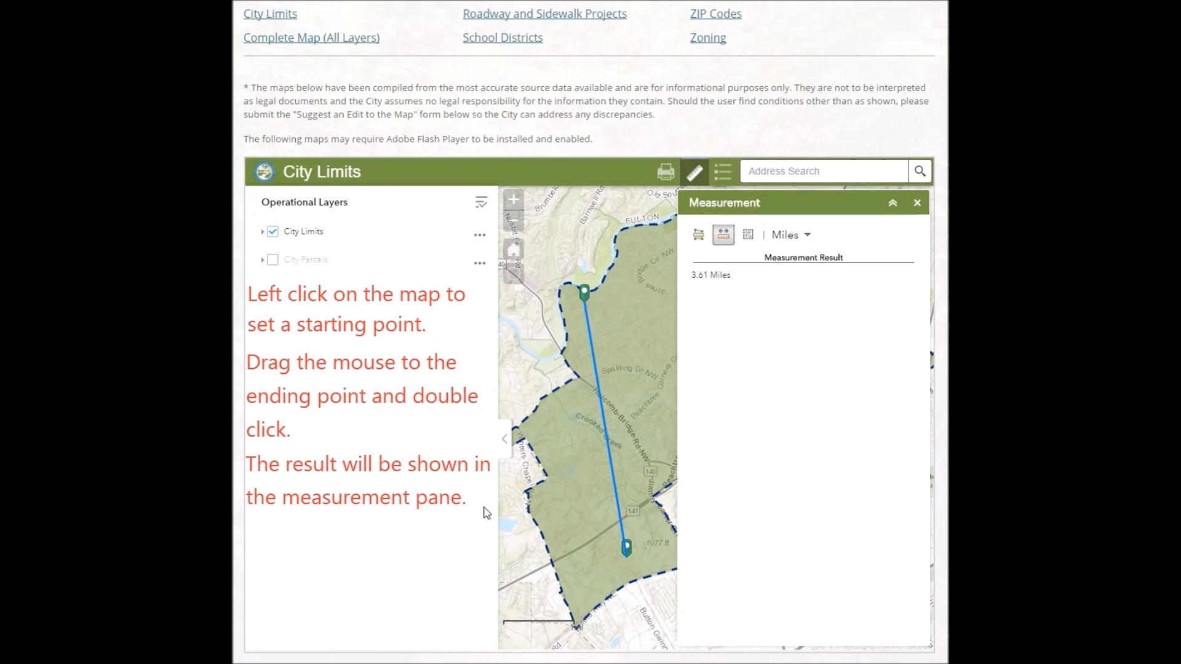Click into the Address Search field
Viewport: 1181px width, 664px height.
click(824, 171)
